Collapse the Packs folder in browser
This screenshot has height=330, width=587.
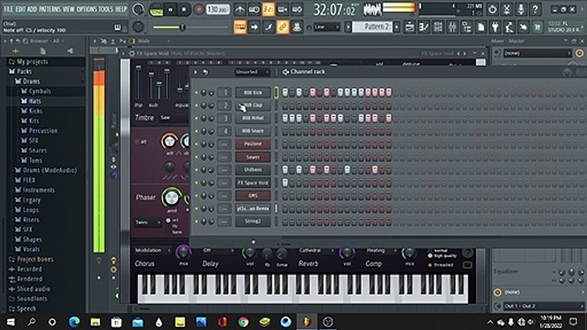click(x=24, y=71)
